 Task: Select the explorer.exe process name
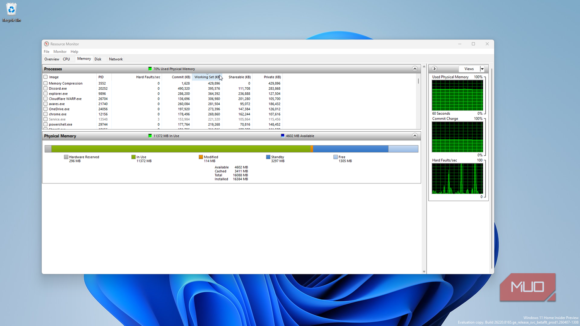[58, 93]
